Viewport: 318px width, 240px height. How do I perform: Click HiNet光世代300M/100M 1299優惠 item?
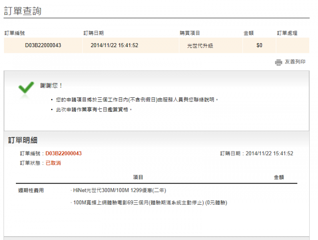119,190
